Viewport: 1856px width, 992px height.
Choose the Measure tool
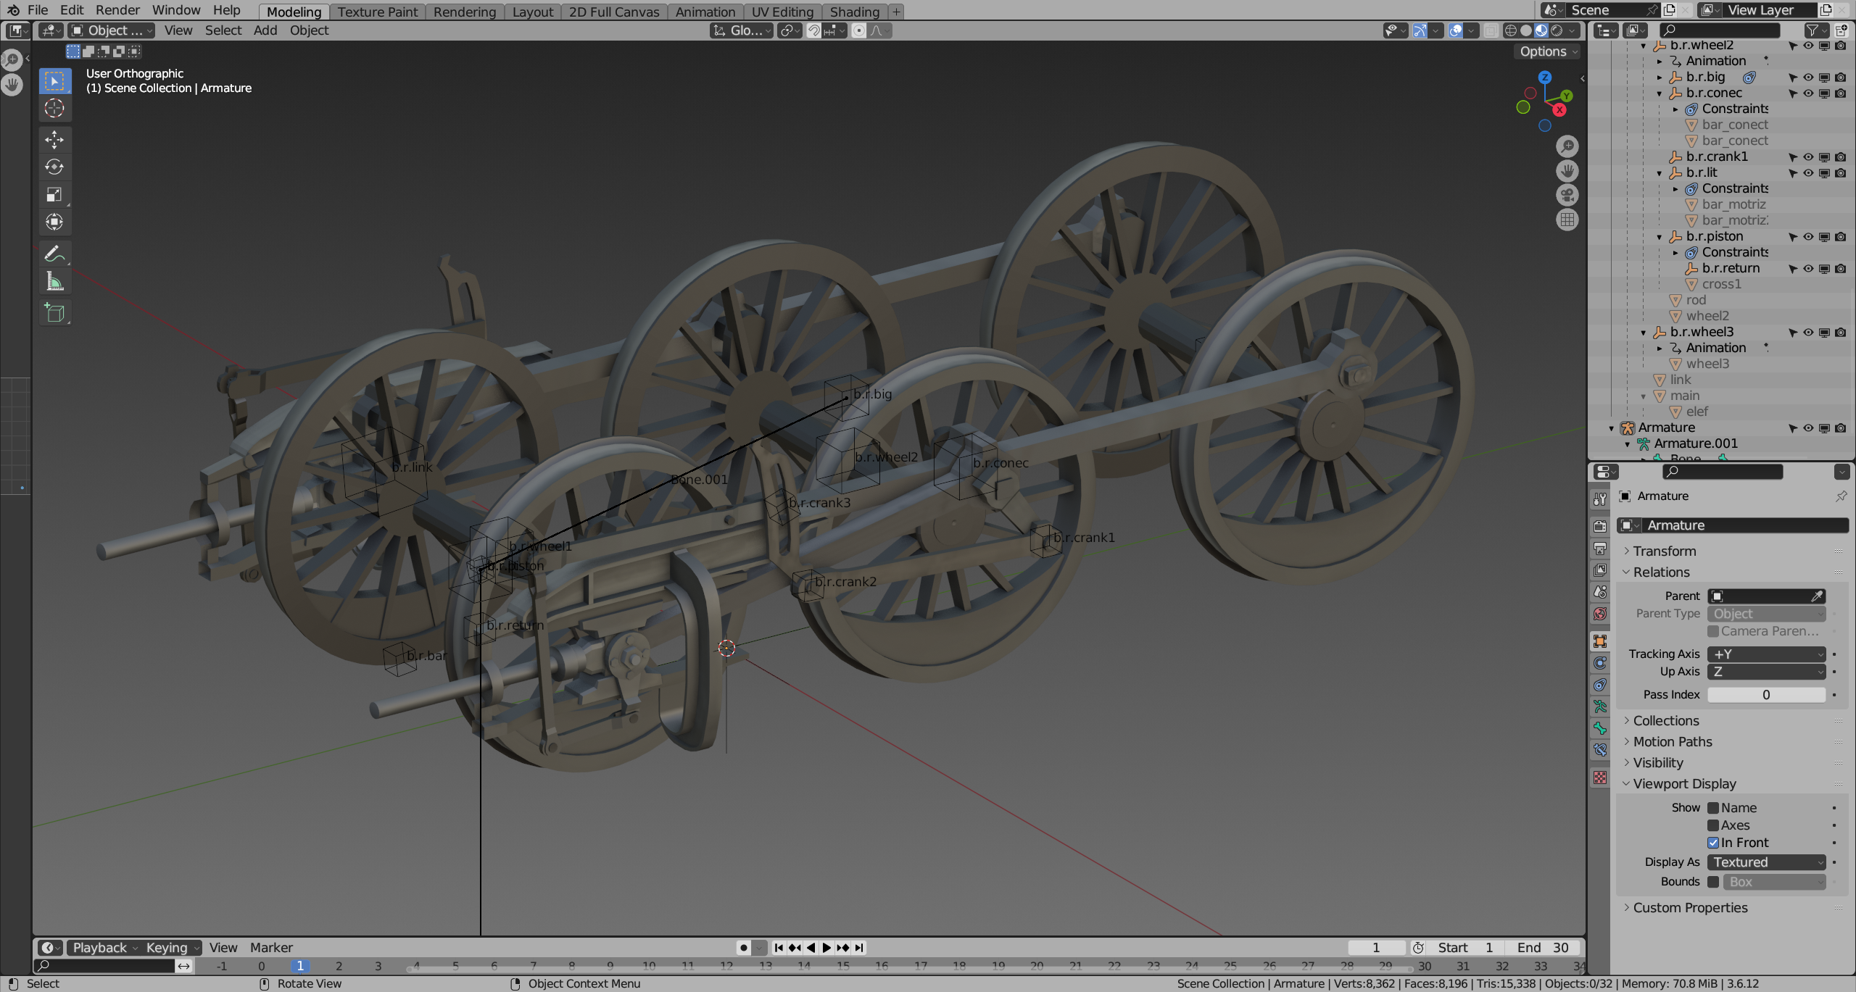(x=54, y=281)
